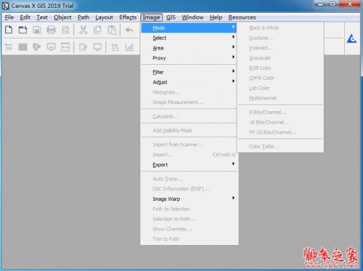Choose Import from Scanner...
Viewport: 363px width, 271px height.
[189, 145]
